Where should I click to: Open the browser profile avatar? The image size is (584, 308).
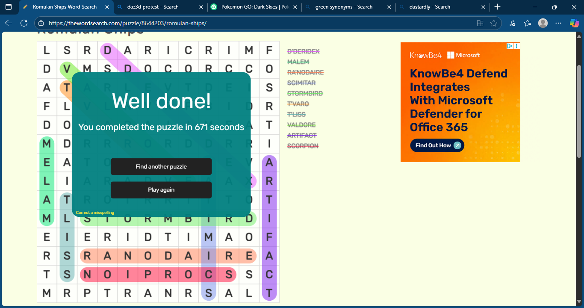tap(543, 23)
